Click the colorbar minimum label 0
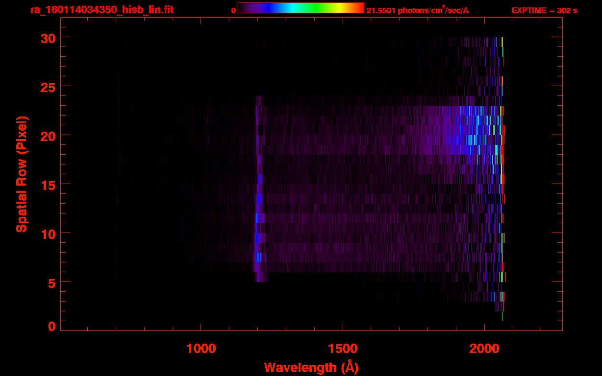This screenshot has width=602, height=376. (233, 10)
